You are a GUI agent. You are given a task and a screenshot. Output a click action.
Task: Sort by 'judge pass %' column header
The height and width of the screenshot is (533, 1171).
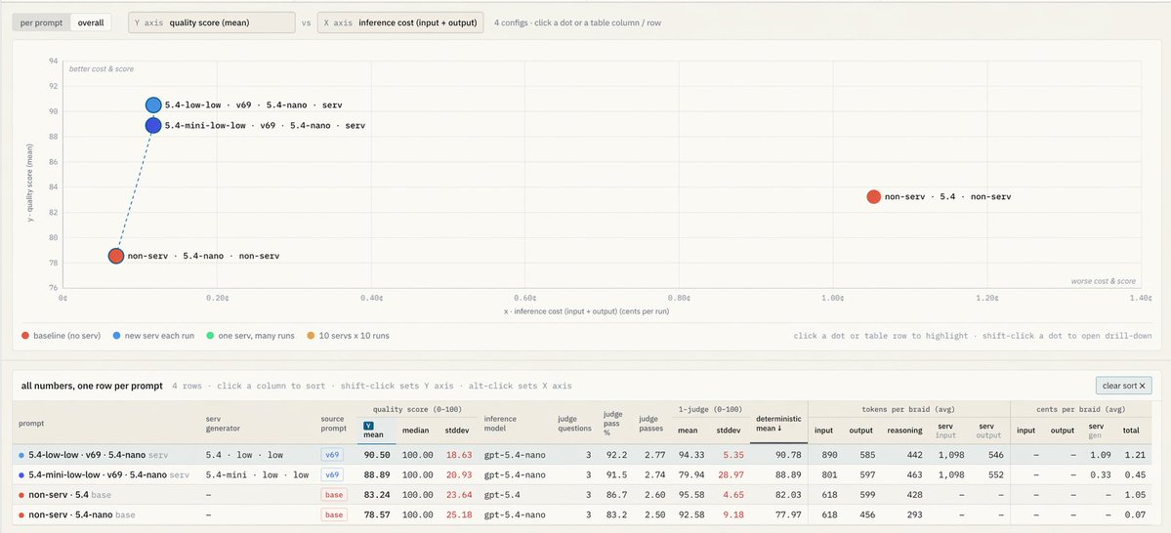point(612,424)
